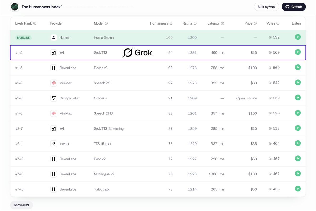Open the Model column info icon
The width and height of the screenshot is (316, 211).
coord(106,23)
